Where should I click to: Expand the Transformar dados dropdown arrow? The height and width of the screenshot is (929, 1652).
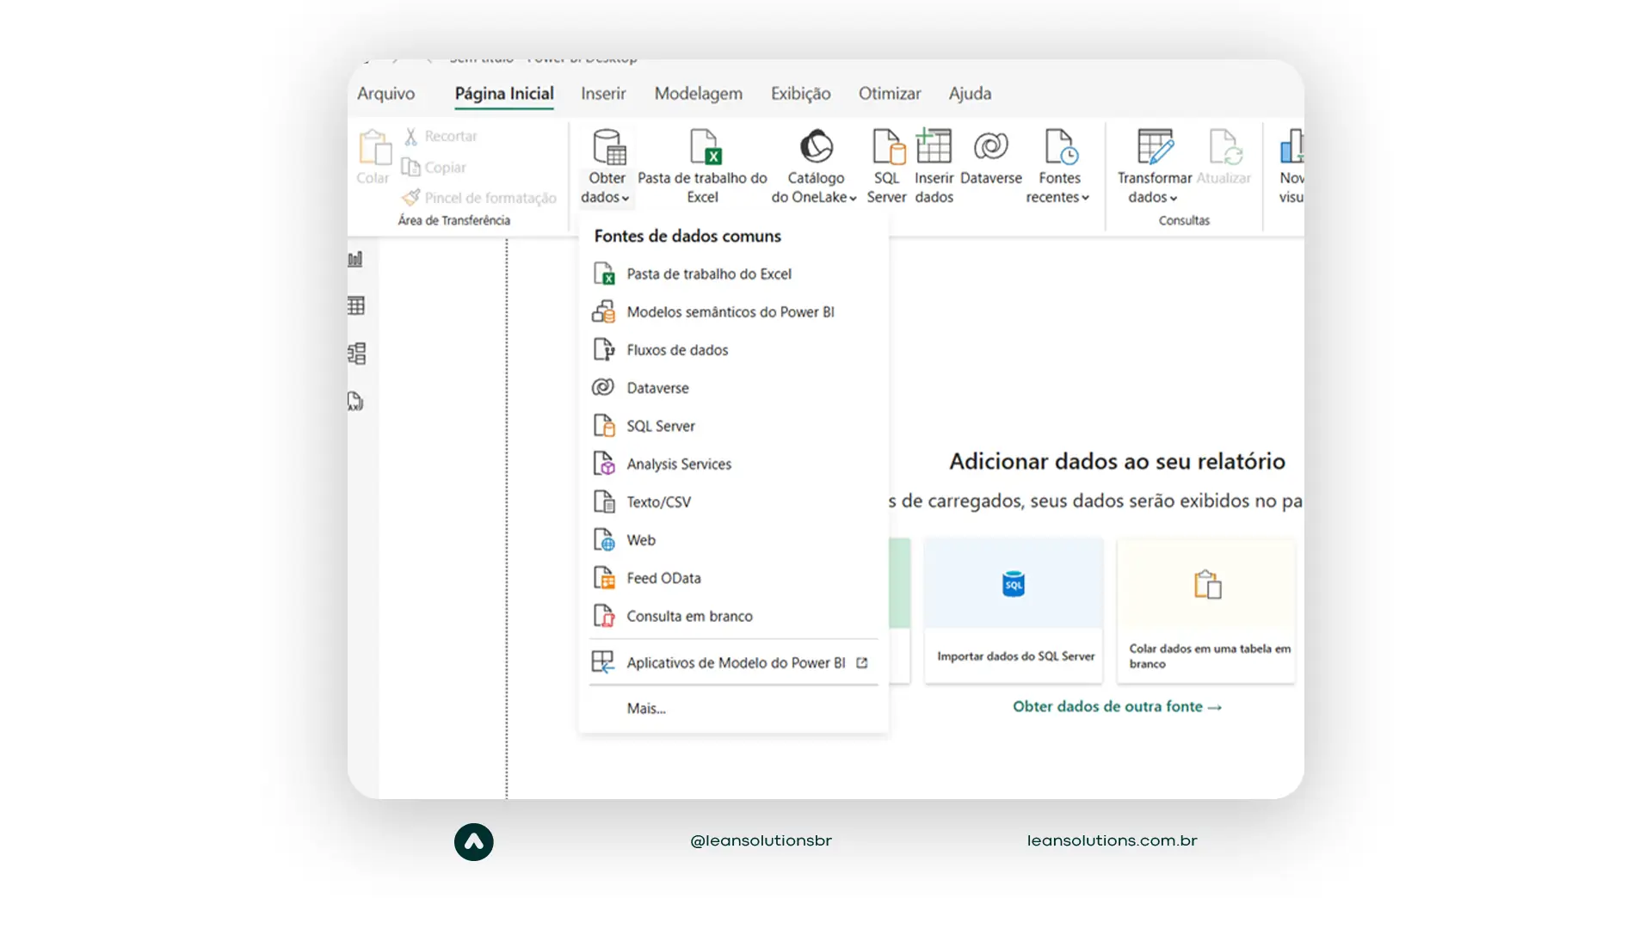coord(1173,199)
